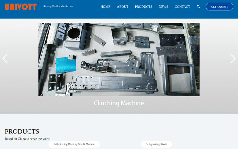Click the GET A QUOTE button
Screen dimensions: 238x149
click(220, 7)
